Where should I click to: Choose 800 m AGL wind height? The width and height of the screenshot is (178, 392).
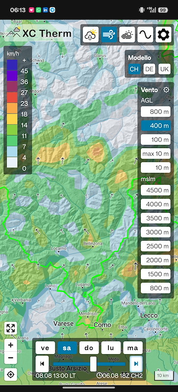coord(155,112)
